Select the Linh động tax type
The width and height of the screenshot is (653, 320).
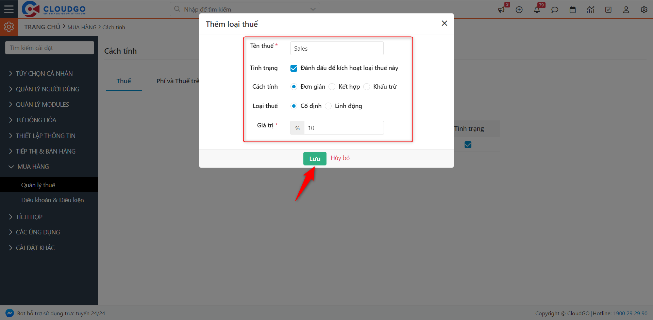329,106
